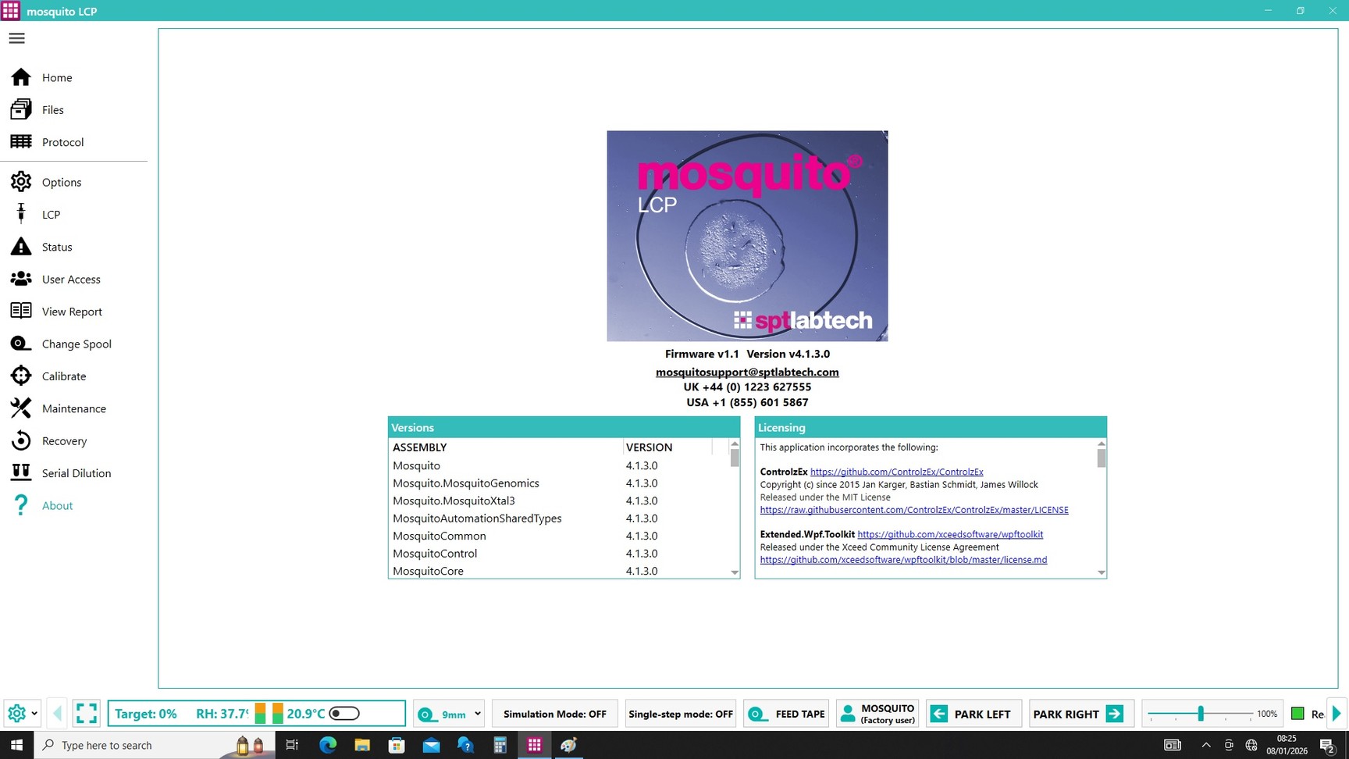The image size is (1349, 759).
Task: Collapse the sidebar with the hamburger menu
Action: click(17, 38)
